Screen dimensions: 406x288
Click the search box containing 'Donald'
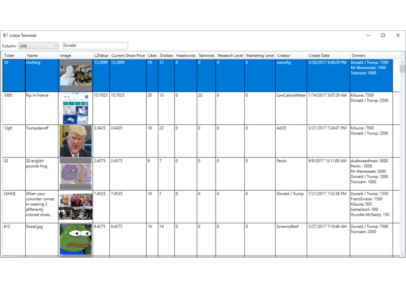[x=95, y=45]
